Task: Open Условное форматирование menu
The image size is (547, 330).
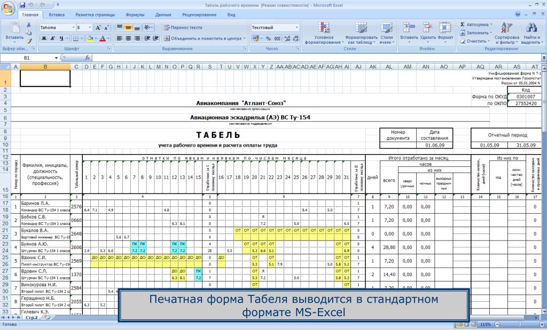Action: point(324,33)
